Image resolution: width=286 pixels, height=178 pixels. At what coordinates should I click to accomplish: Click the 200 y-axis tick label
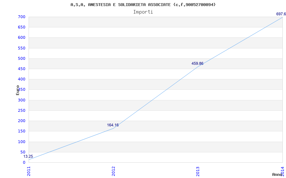coord(22,121)
